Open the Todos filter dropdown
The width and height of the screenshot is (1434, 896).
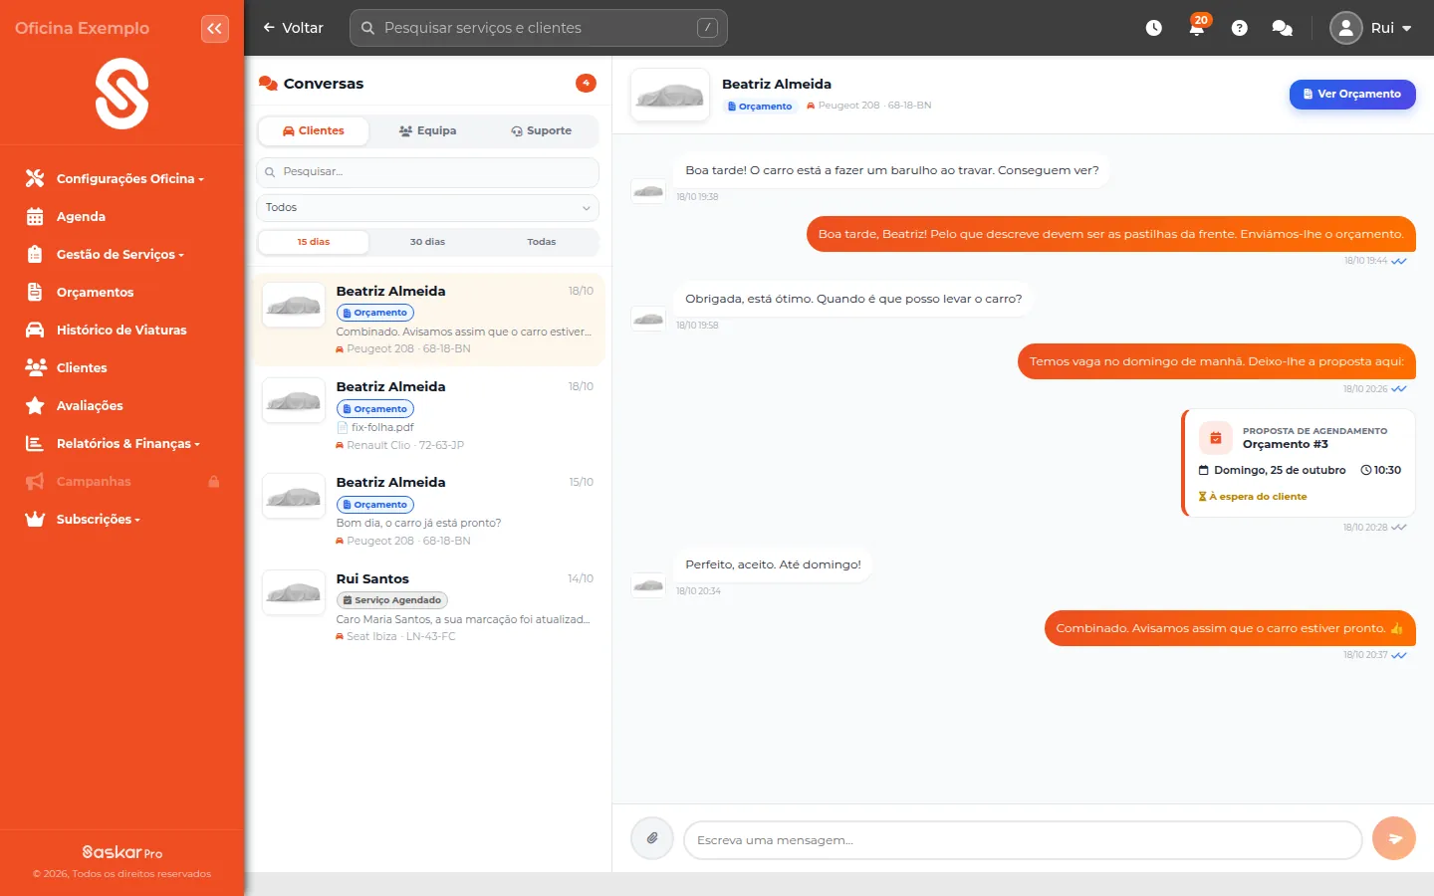[x=428, y=207]
